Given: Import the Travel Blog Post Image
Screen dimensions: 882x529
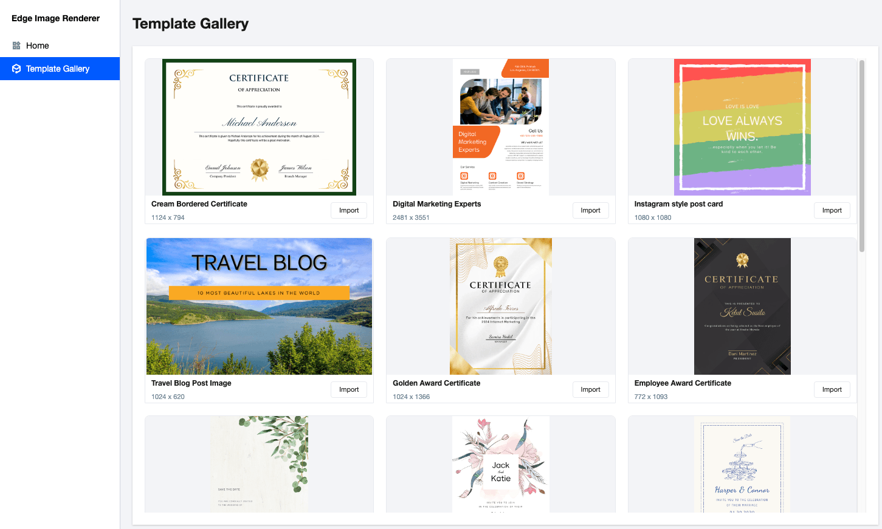Looking at the screenshot, I should 349,389.
